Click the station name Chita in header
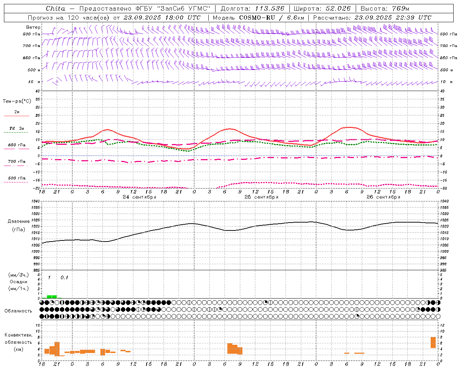This screenshot has height=367, width=459. (x=56, y=9)
